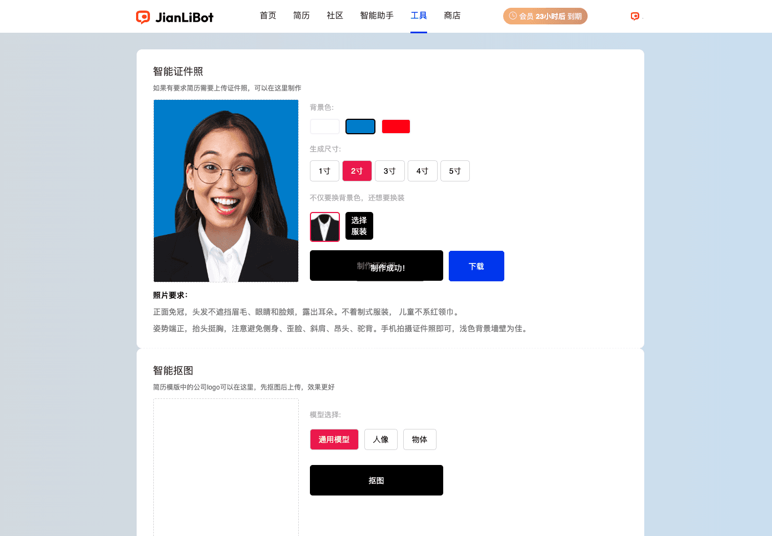This screenshot has width=772, height=536.
Task: Open the 首页 navigation tab
Action: click(x=268, y=16)
